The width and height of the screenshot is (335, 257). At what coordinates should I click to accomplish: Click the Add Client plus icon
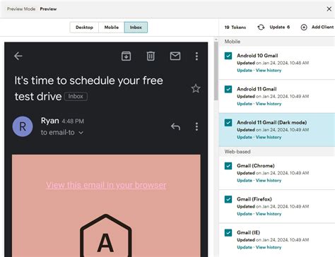tap(304, 28)
